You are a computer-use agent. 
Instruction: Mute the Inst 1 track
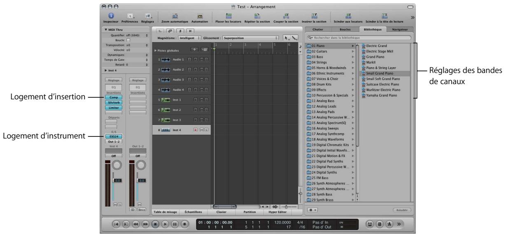click(202, 99)
